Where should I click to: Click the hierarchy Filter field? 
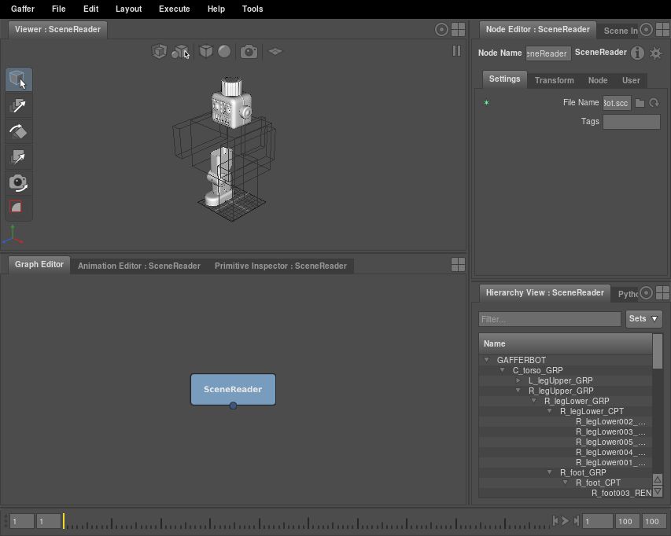550,319
